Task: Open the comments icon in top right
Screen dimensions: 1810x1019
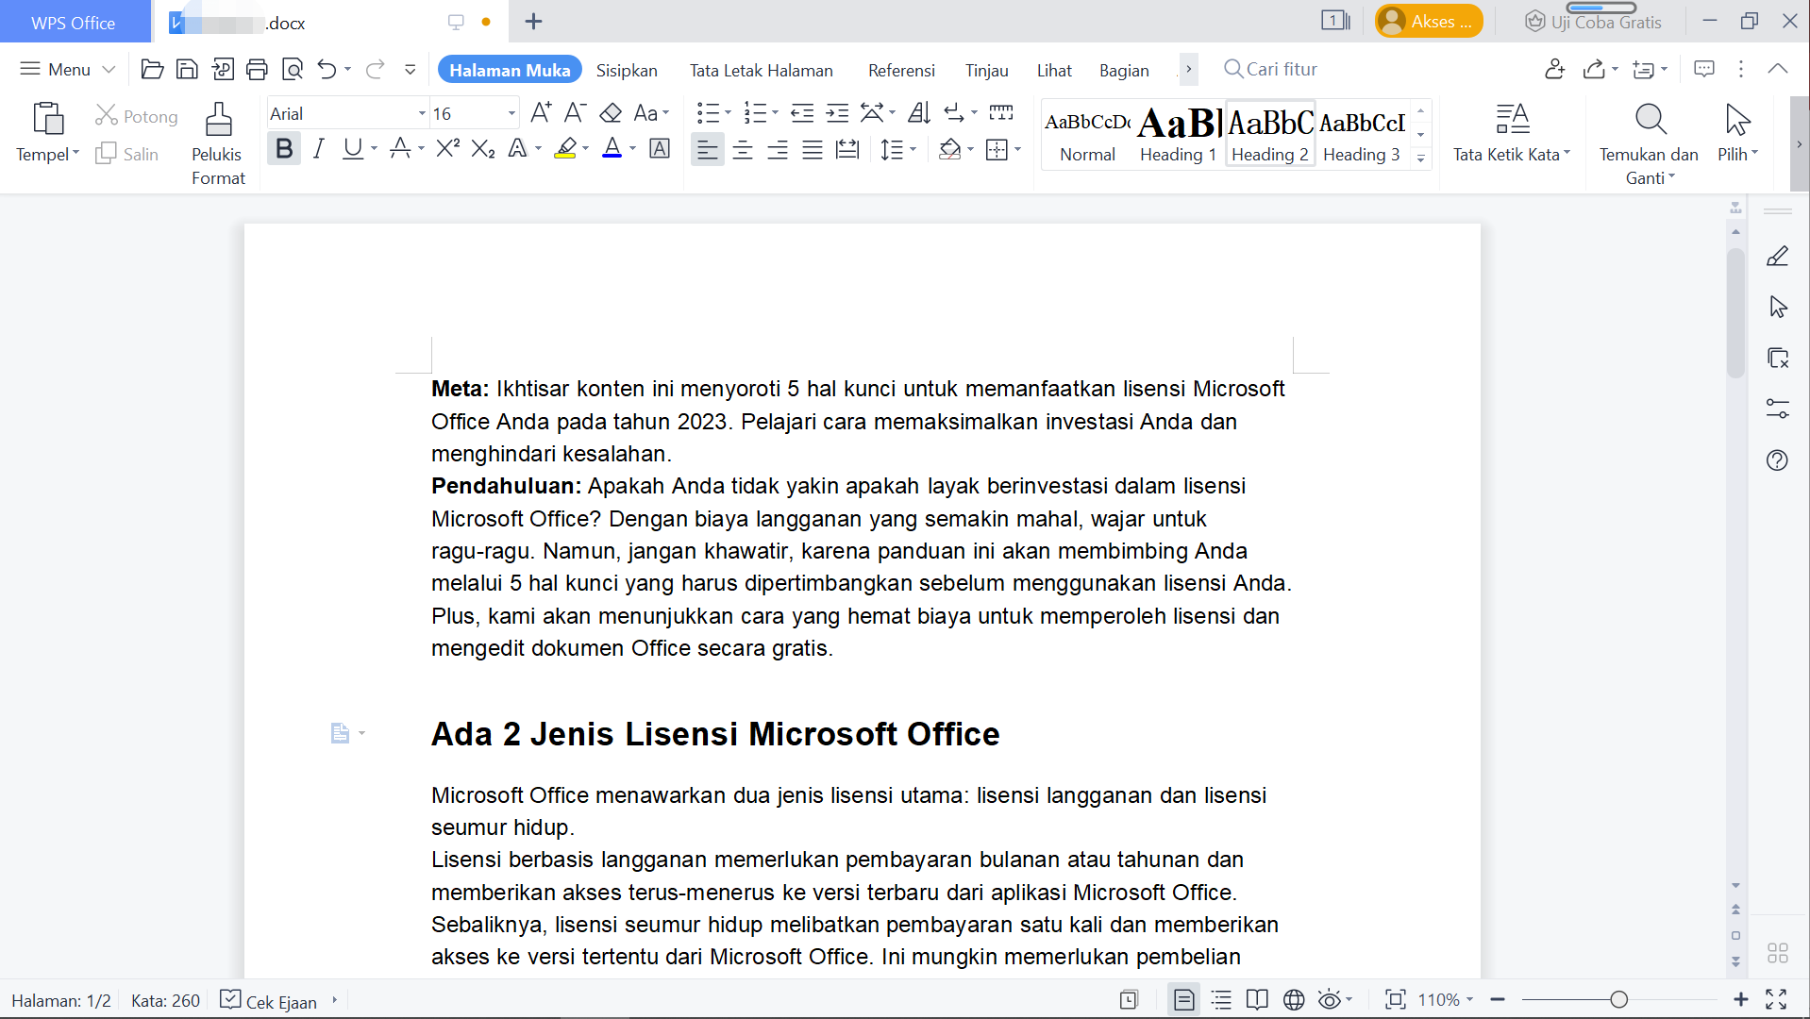Action: (x=1704, y=69)
